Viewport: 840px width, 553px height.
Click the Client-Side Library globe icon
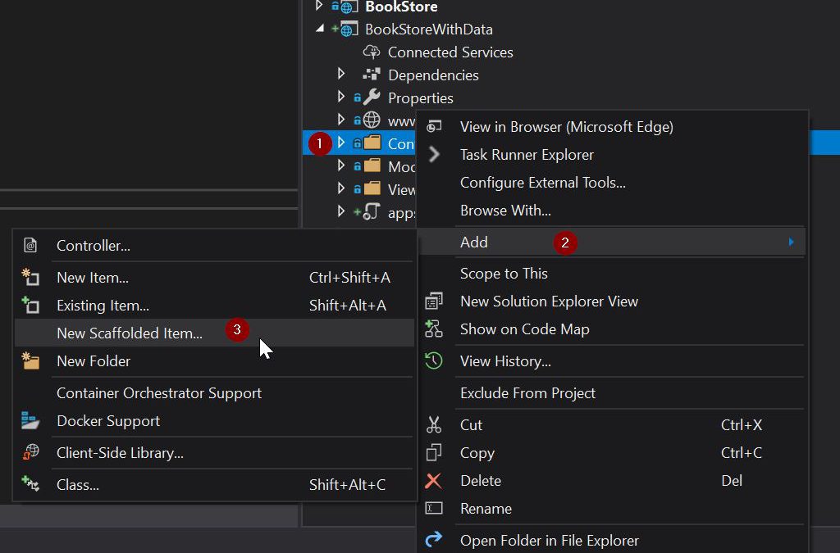click(x=30, y=452)
